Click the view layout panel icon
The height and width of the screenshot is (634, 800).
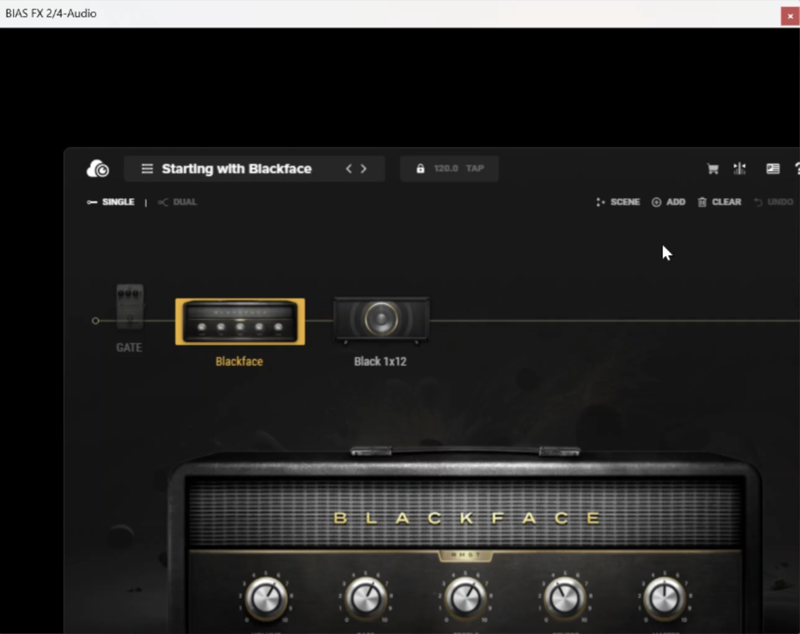(772, 169)
